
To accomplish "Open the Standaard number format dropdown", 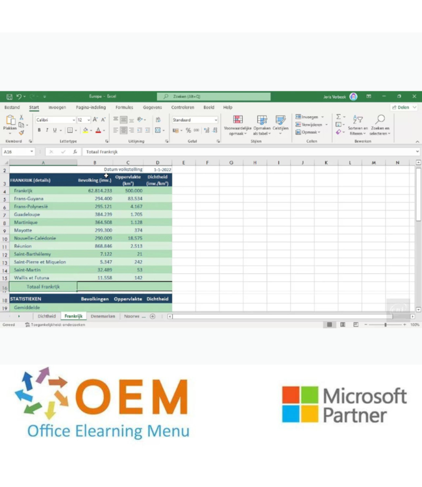I will point(216,120).
